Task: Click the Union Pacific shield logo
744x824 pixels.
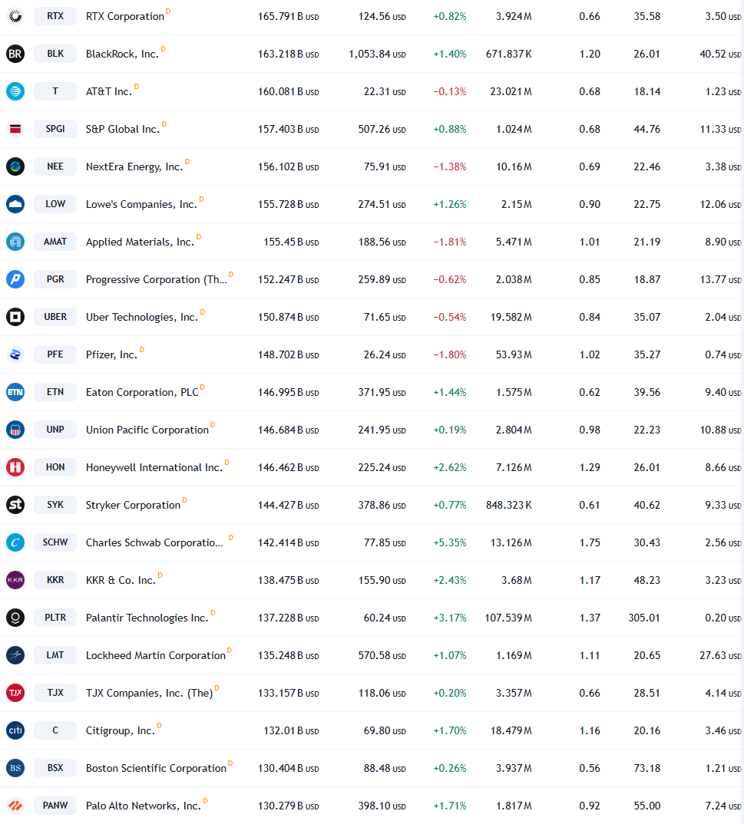Action: [x=15, y=430]
